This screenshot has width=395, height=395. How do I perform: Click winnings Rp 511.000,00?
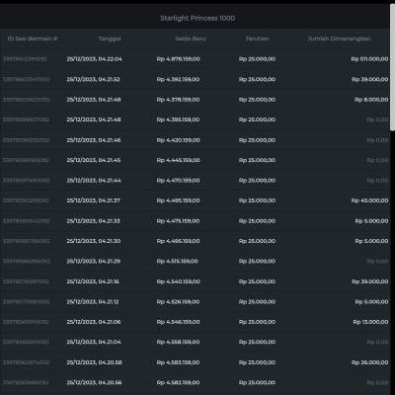369,59
